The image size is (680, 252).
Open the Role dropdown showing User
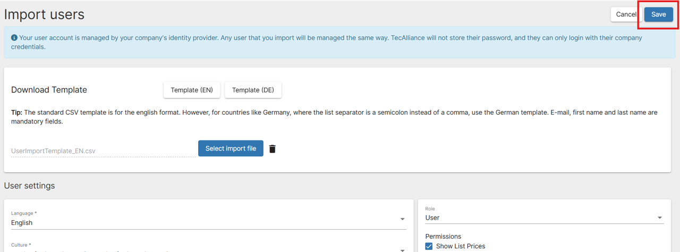pyautogui.click(x=545, y=214)
